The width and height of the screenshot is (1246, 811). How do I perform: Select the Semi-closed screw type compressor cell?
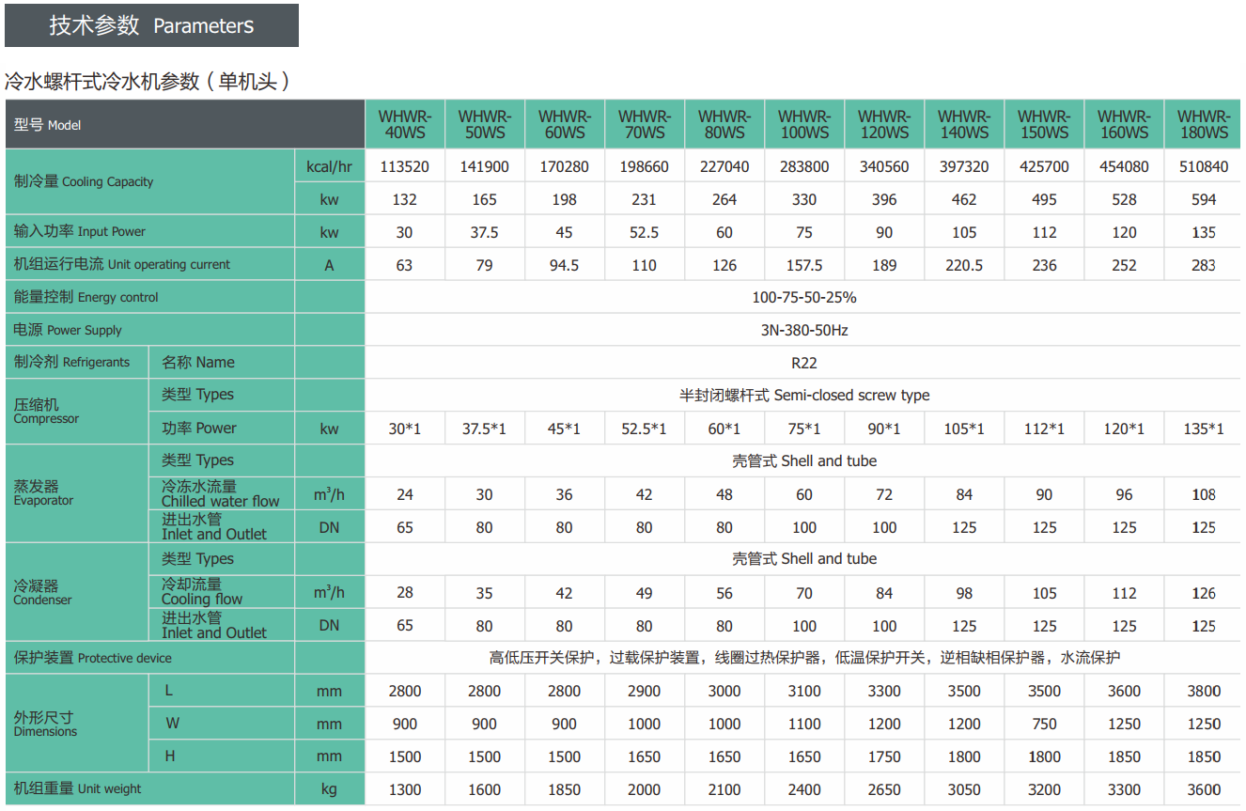click(x=803, y=396)
